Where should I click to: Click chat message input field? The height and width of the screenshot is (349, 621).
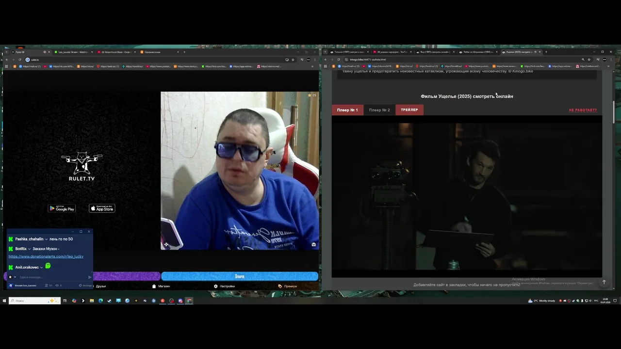tap(52, 277)
